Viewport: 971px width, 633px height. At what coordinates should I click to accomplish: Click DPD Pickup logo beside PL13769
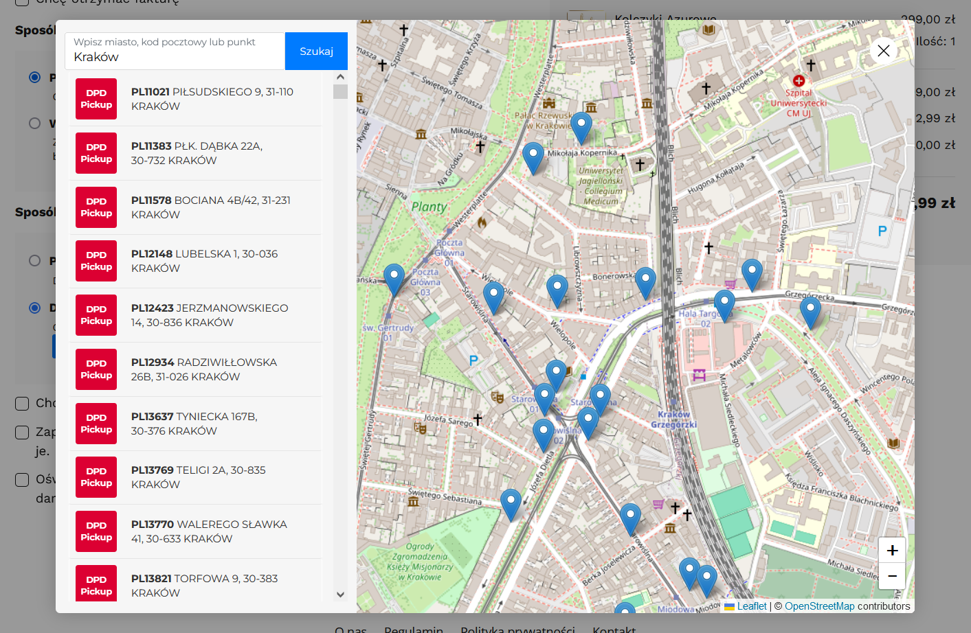(x=96, y=477)
